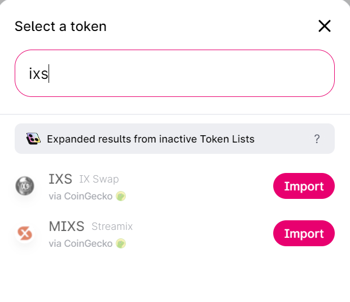Click the typed ixs search text
The image size is (350, 302).
38,74
